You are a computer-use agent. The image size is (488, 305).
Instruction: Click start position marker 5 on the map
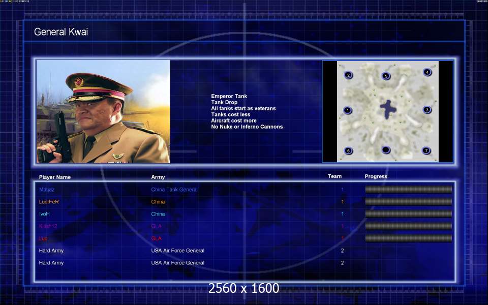tap(386, 76)
